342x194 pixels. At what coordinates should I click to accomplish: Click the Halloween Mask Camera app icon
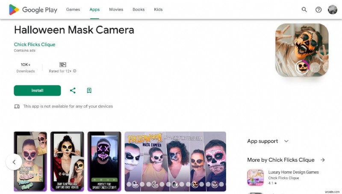pyautogui.click(x=302, y=50)
